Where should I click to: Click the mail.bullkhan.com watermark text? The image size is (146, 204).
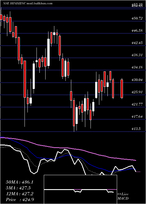coord(39,3)
